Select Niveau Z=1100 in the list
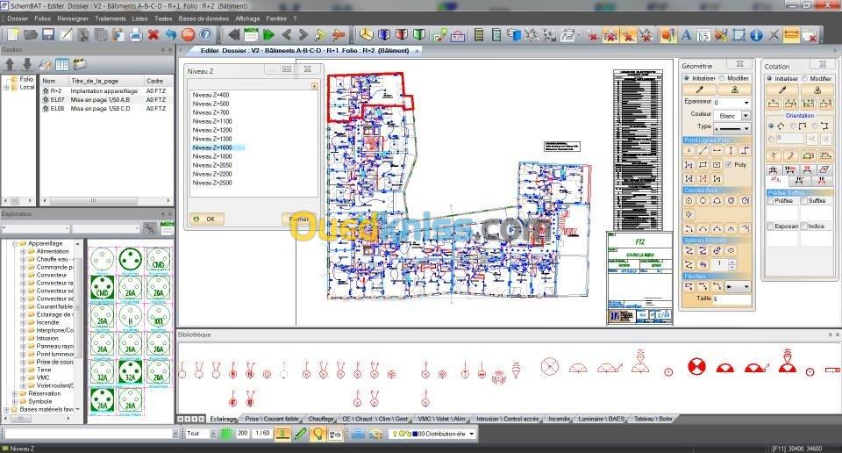Image resolution: width=842 pixels, height=453 pixels. point(212,121)
